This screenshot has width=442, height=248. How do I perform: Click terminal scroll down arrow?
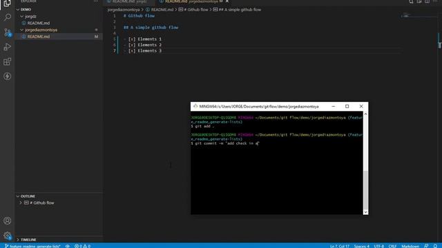click(x=365, y=212)
